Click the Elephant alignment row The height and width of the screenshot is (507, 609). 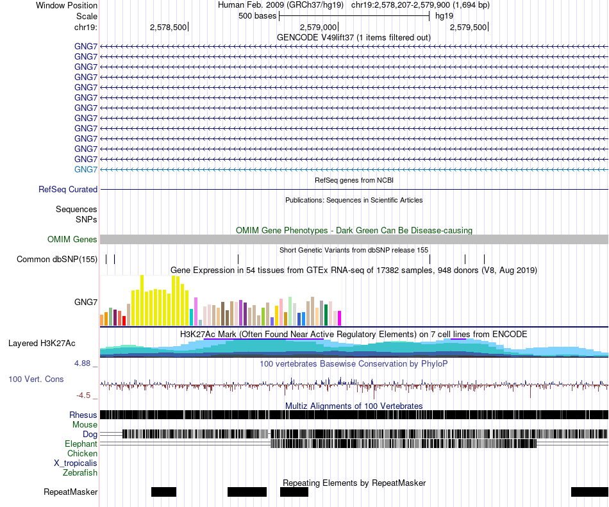point(354,444)
